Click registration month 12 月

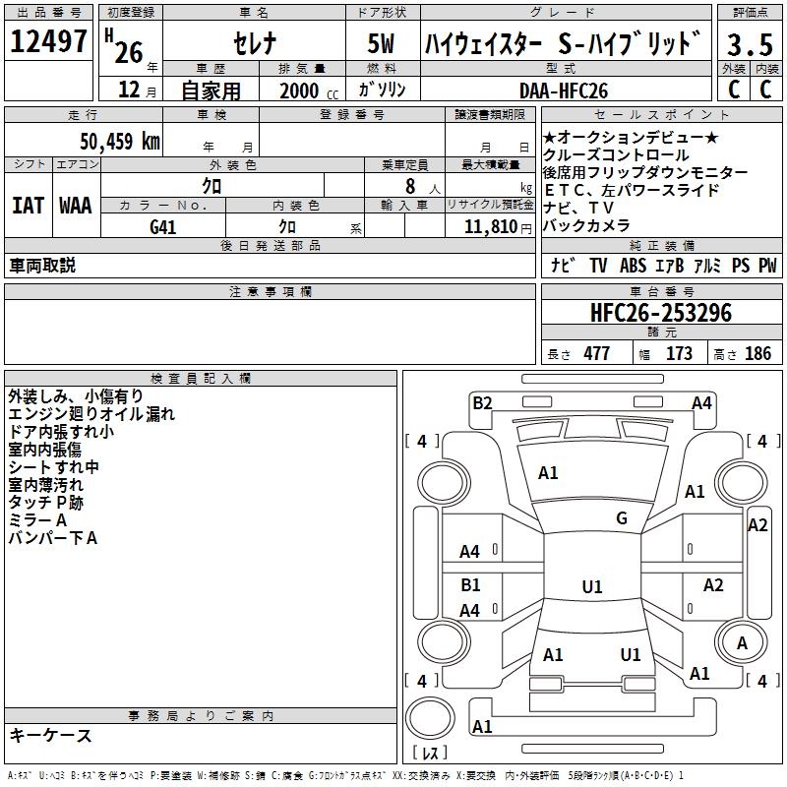pyautogui.click(x=138, y=90)
